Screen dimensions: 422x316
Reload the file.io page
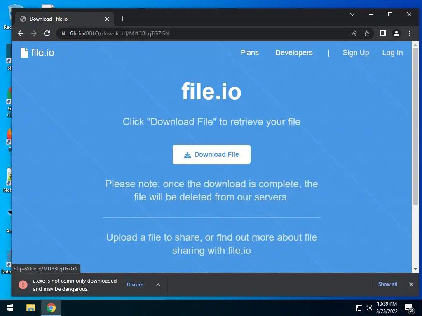[x=47, y=33]
